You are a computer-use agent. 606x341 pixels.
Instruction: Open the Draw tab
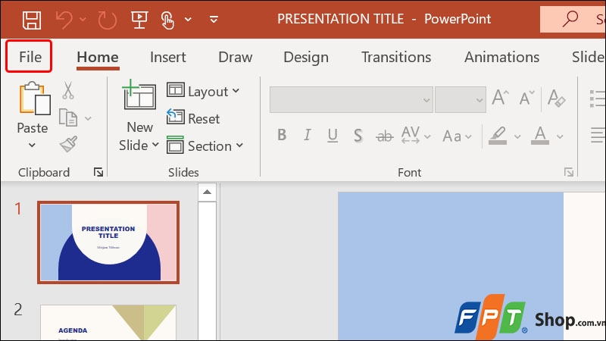point(235,58)
